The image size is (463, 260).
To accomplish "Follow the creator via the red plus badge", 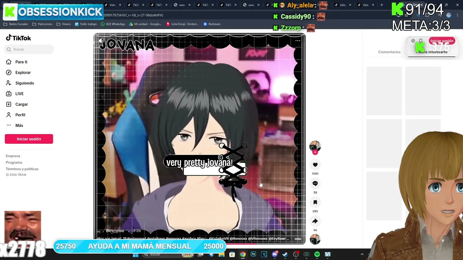I will point(315,152).
